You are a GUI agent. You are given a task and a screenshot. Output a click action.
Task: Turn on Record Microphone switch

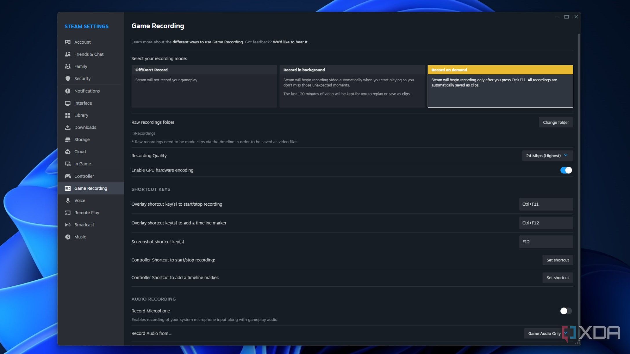pyautogui.click(x=566, y=311)
